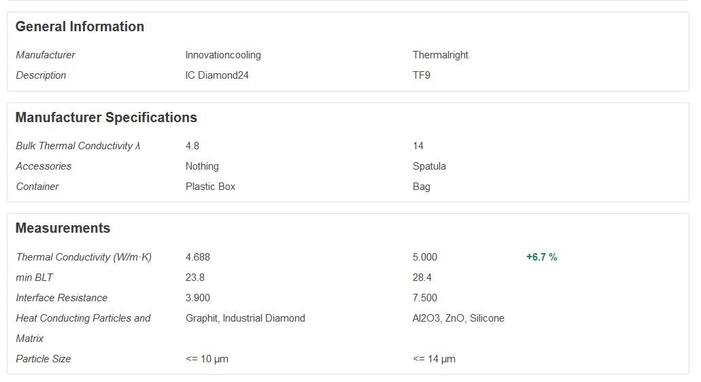Click the Particle Size row label
Viewport: 701px width, 382px height.
point(43,359)
